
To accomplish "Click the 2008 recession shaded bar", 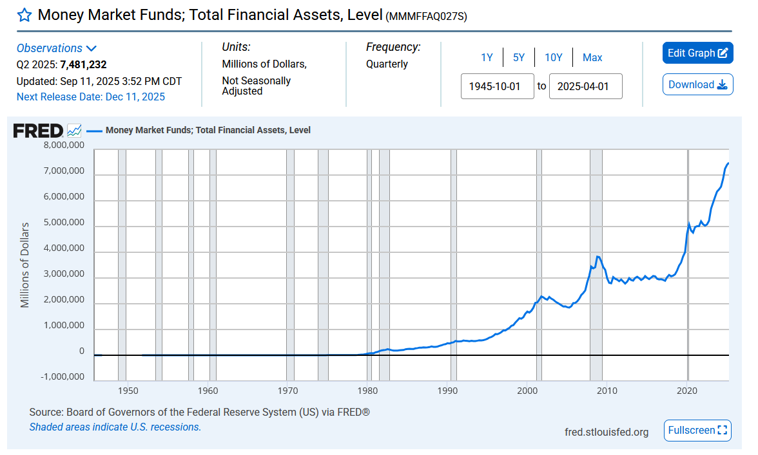I will pyautogui.click(x=596, y=265).
